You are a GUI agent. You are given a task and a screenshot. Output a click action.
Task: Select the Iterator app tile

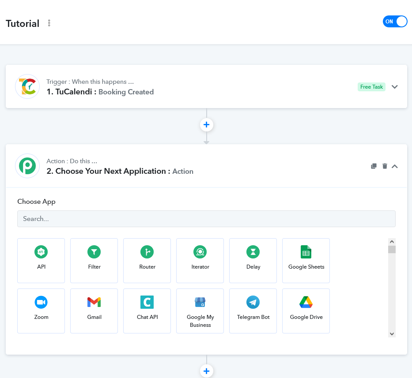coord(200,260)
